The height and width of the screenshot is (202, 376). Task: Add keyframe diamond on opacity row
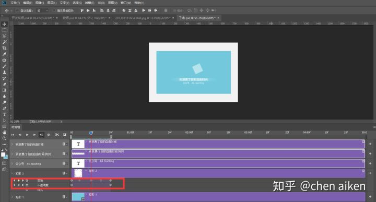click(x=18, y=185)
